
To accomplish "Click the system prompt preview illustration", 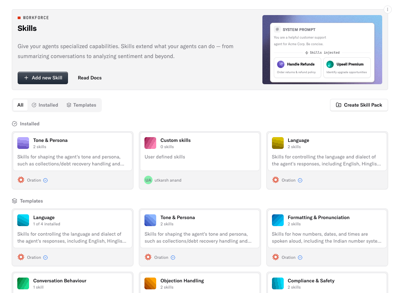I will tap(322, 50).
